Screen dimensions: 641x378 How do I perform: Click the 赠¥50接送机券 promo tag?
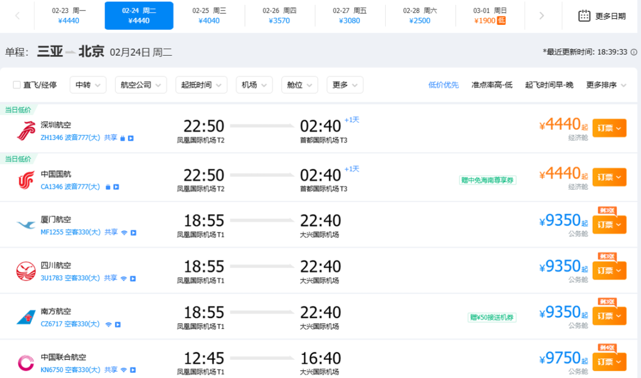click(x=492, y=317)
